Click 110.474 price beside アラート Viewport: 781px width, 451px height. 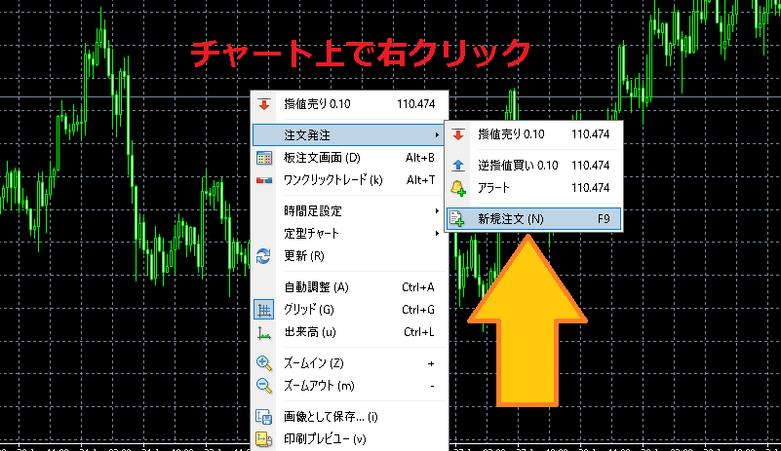(590, 188)
